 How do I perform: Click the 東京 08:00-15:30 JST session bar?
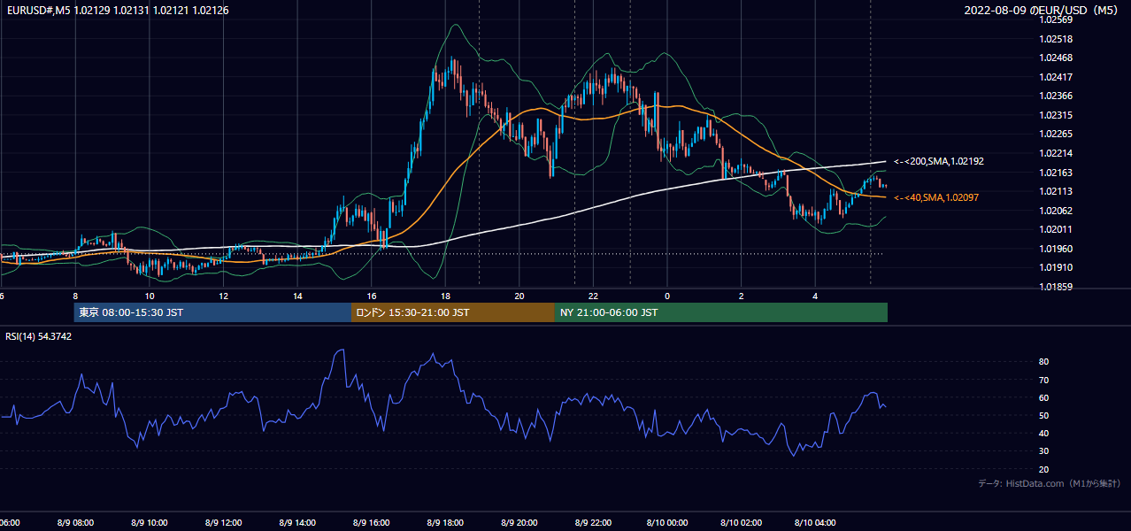[x=212, y=312]
